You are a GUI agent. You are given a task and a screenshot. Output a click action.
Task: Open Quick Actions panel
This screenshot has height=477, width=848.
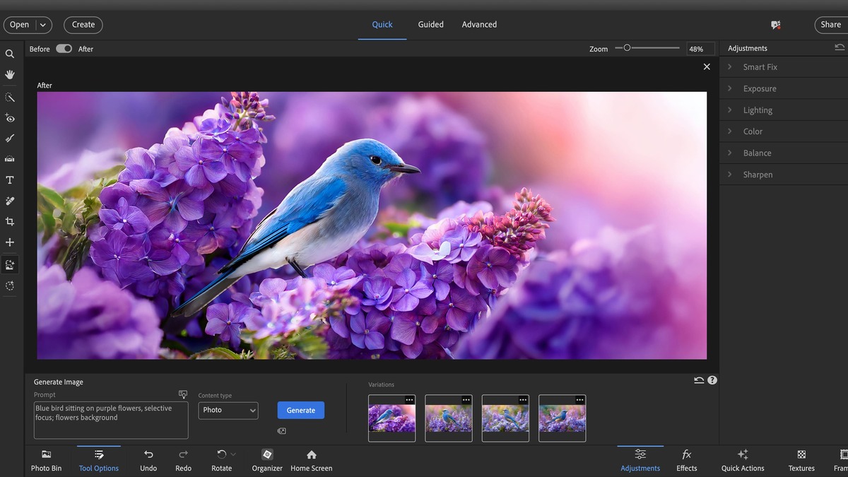click(742, 460)
